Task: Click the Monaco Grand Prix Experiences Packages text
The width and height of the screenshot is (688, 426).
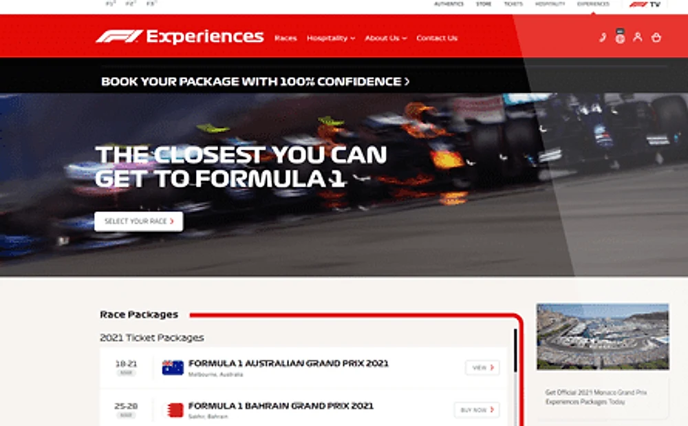Action: point(596,397)
